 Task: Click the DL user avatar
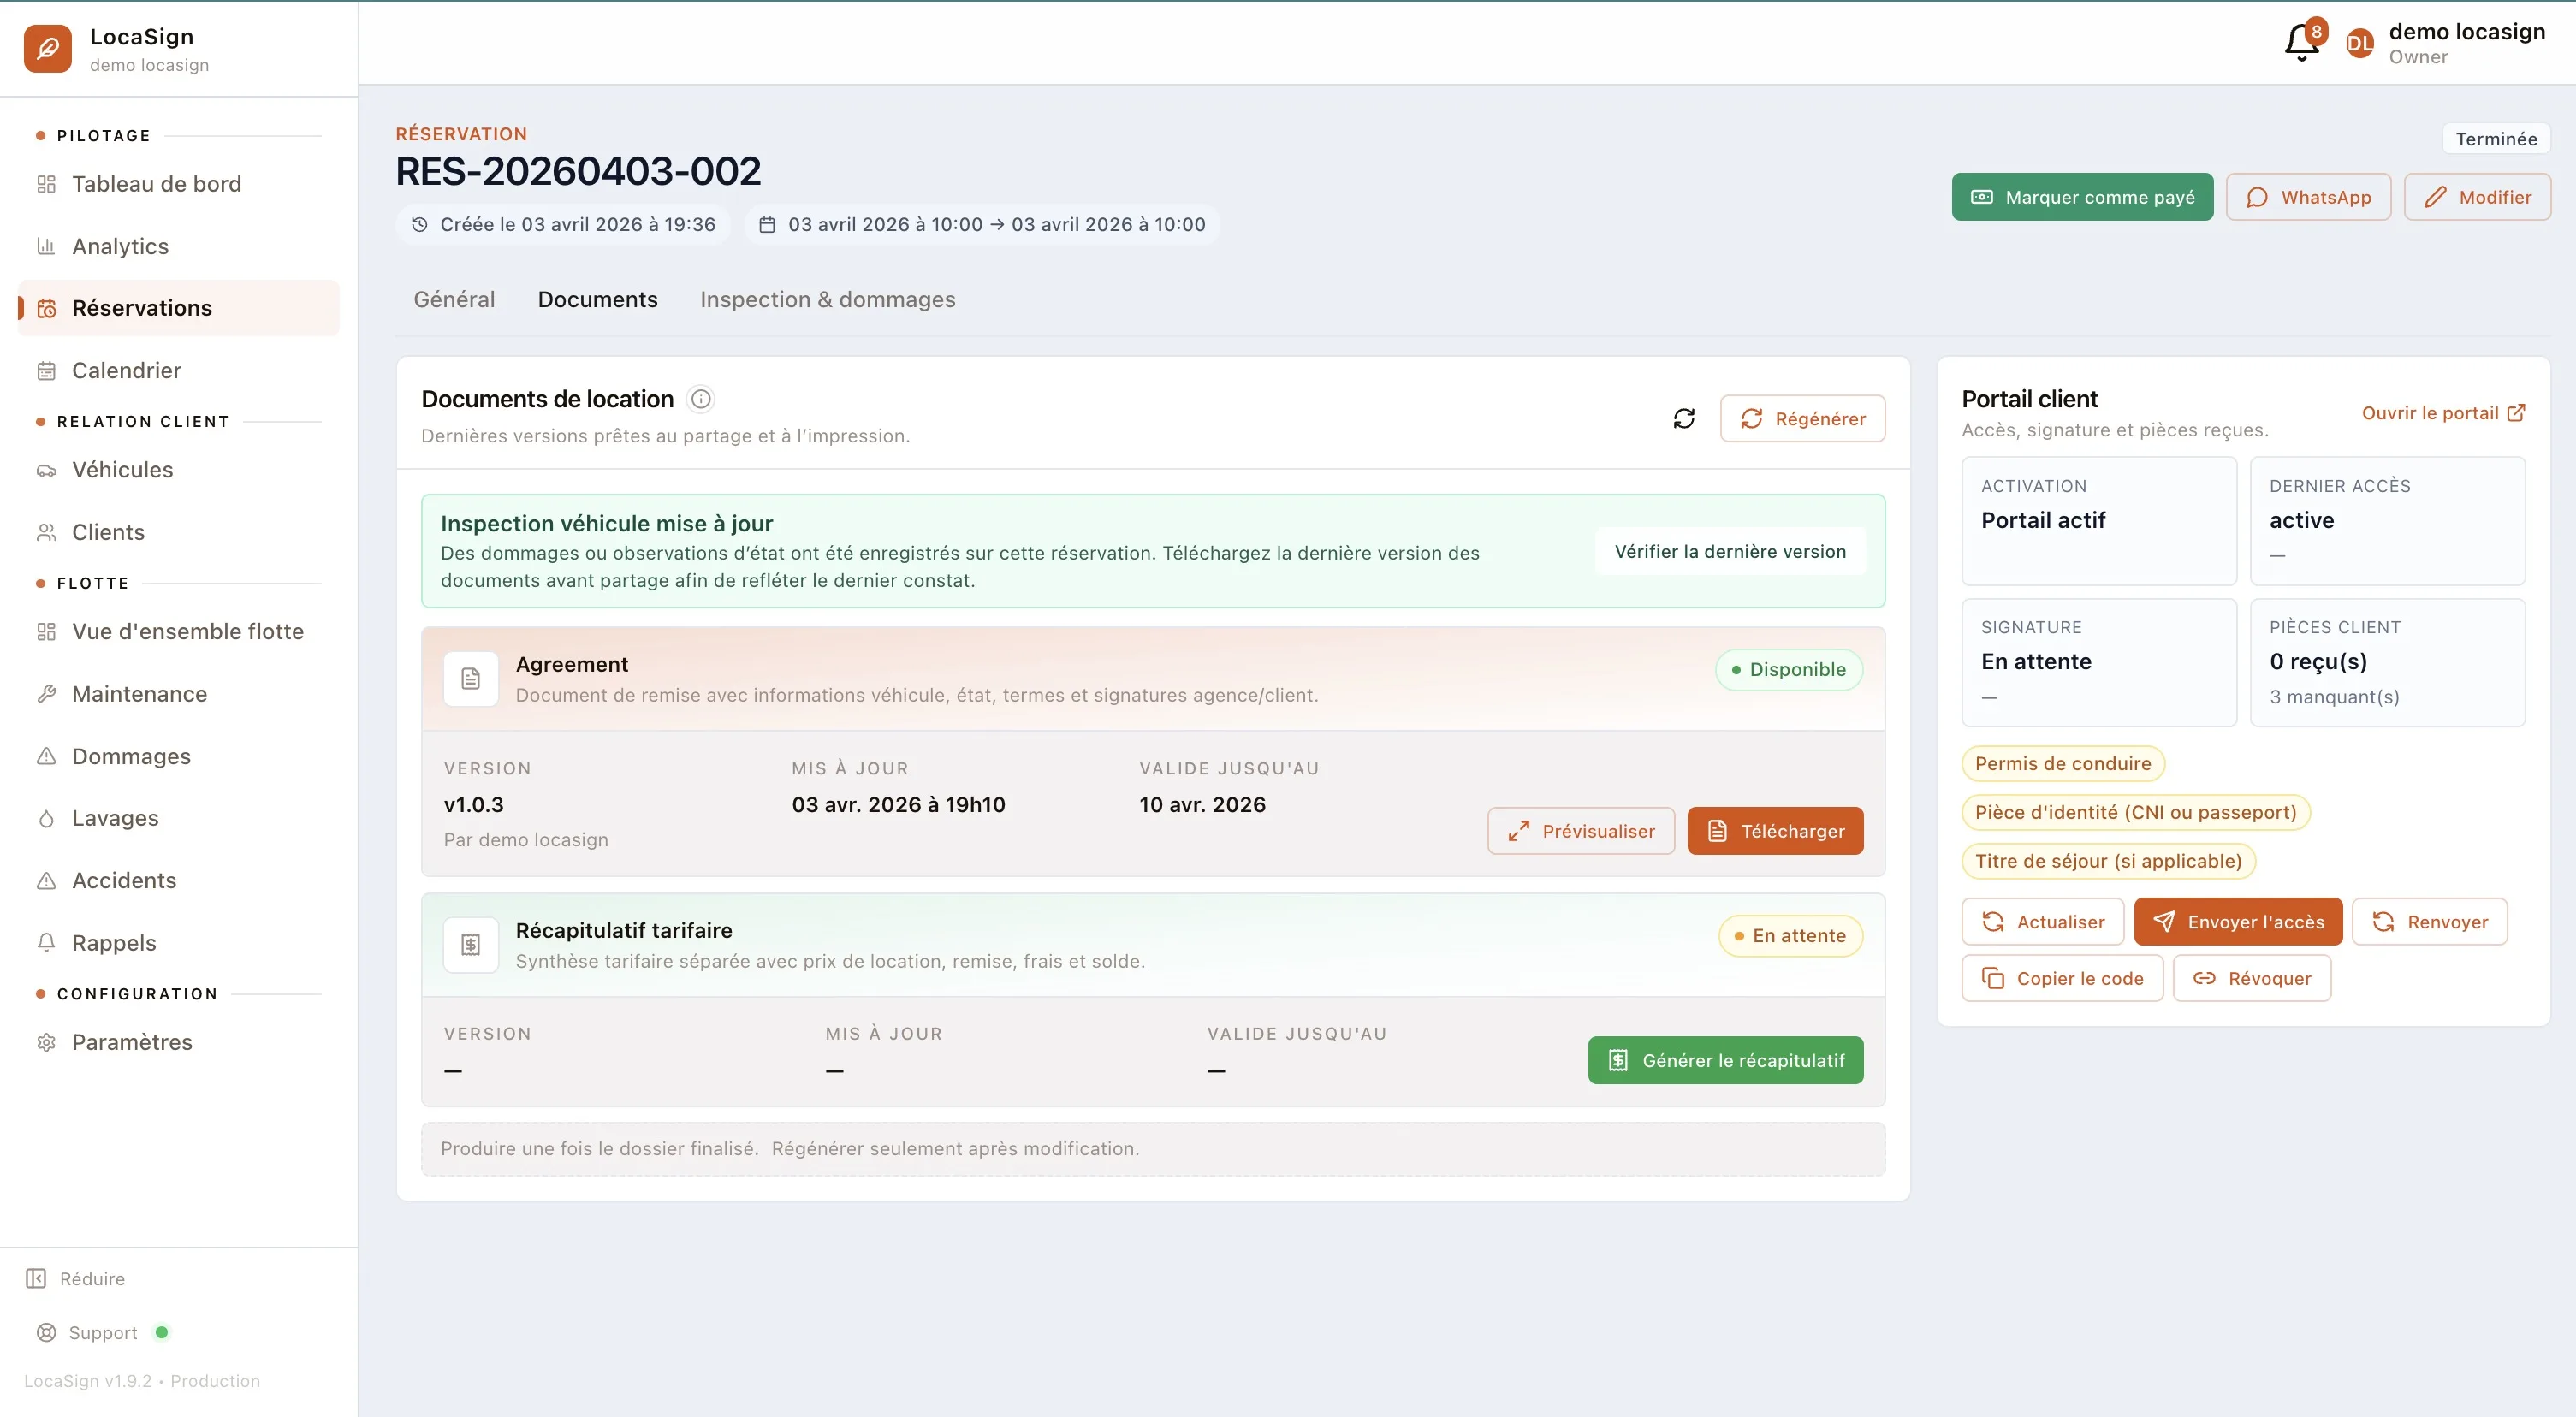tap(2360, 43)
